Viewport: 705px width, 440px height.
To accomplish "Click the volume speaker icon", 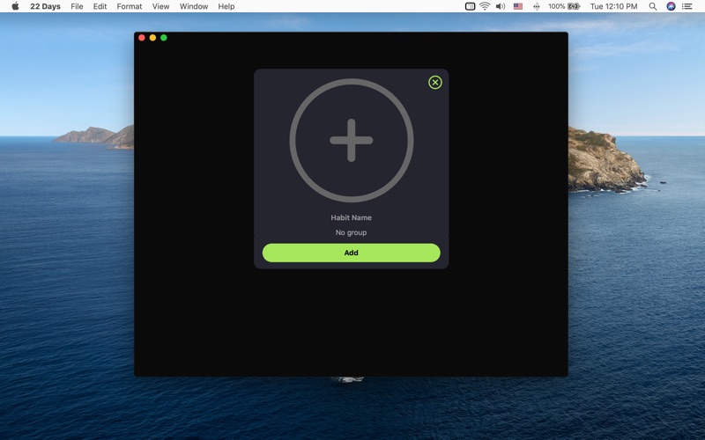I will [x=500, y=6].
